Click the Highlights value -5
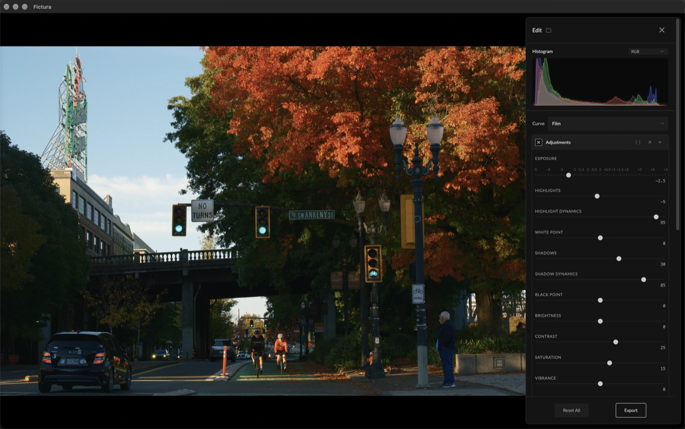 [x=663, y=202]
